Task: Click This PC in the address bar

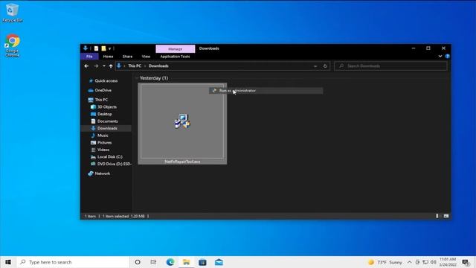Action: coord(135,66)
